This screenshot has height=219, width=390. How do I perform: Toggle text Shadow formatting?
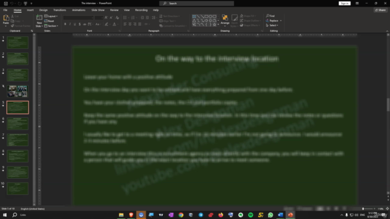pos(80,24)
